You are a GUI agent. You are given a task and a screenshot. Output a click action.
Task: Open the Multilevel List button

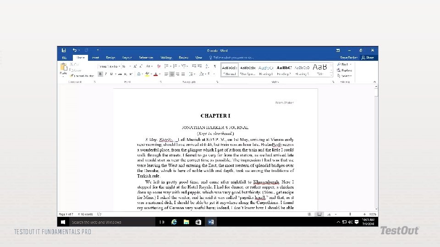click(x=184, y=66)
